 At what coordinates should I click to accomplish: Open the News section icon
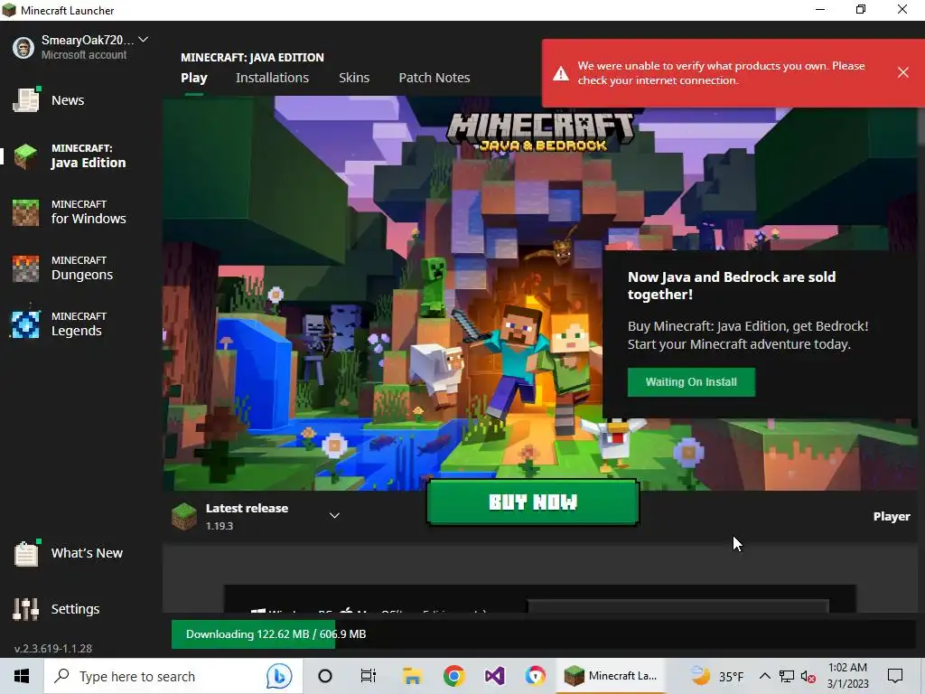[x=26, y=99]
